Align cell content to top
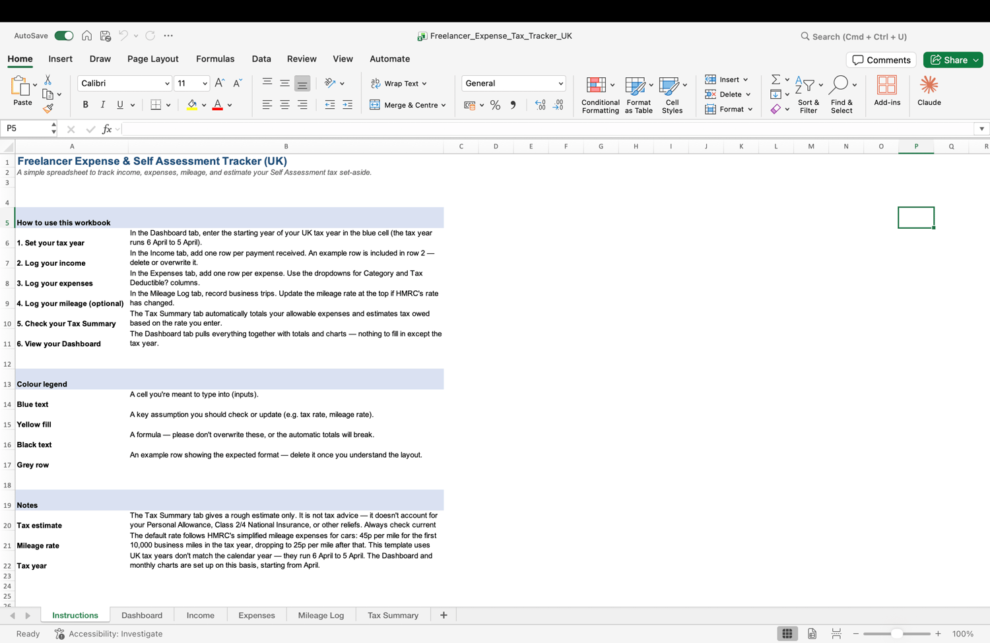990x643 pixels. tap(267, 83)
